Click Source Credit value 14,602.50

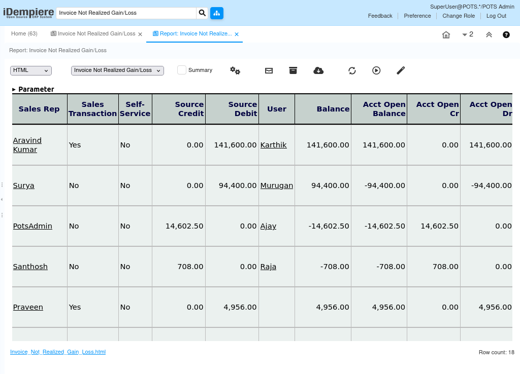[184, 226]
